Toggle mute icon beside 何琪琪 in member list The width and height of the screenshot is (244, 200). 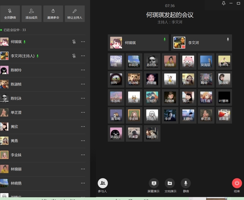point(74,42)
